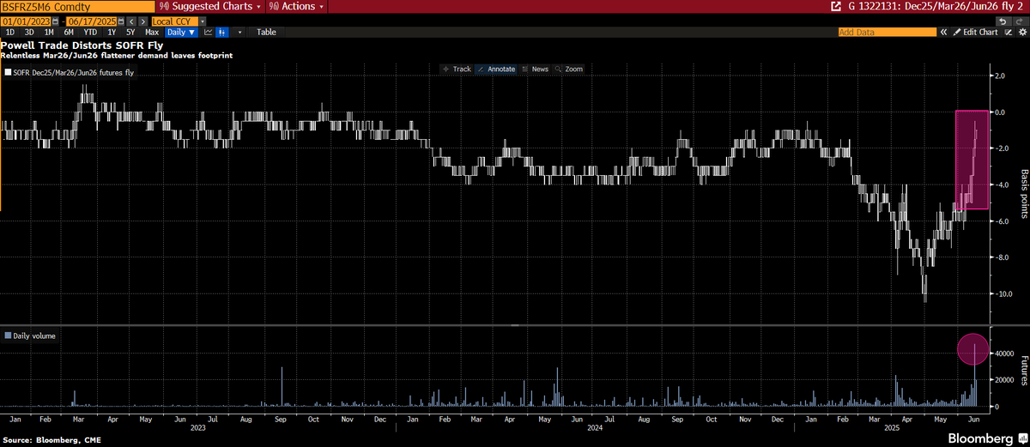The image size is (1030, 447).
Task: Open the end date calendar picker
Action: pos(121,21)
